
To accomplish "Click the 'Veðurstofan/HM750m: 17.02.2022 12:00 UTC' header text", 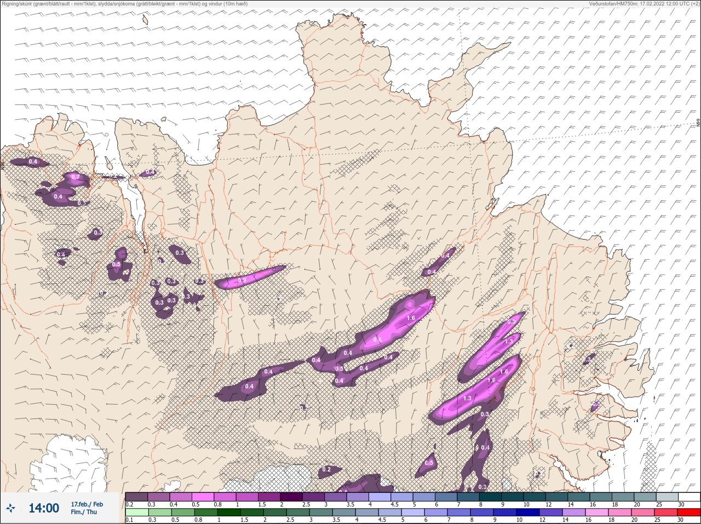I will [x=639, y=4].
